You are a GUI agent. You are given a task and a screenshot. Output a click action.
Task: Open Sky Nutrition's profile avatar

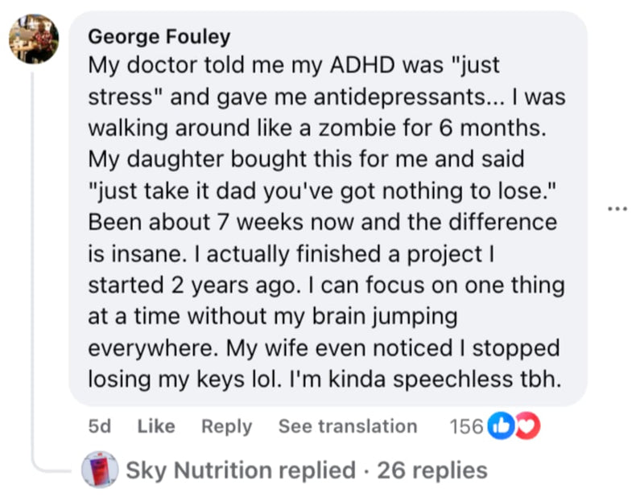tap(101, 469)
